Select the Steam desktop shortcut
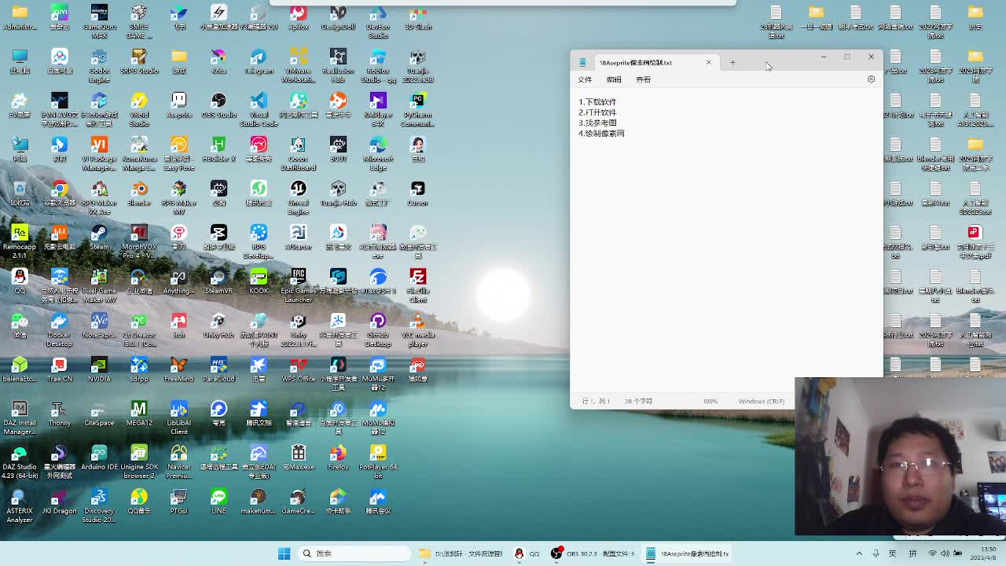The height and width of the screenshot is (566, 1006). [99, 237]
